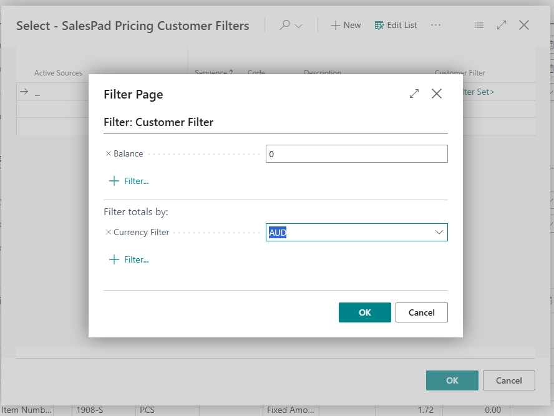The height and width of the screenshot is (416, 554).
Task: Open search in SalesPad Pricing Customer Filters
Action: click(284, 25)
